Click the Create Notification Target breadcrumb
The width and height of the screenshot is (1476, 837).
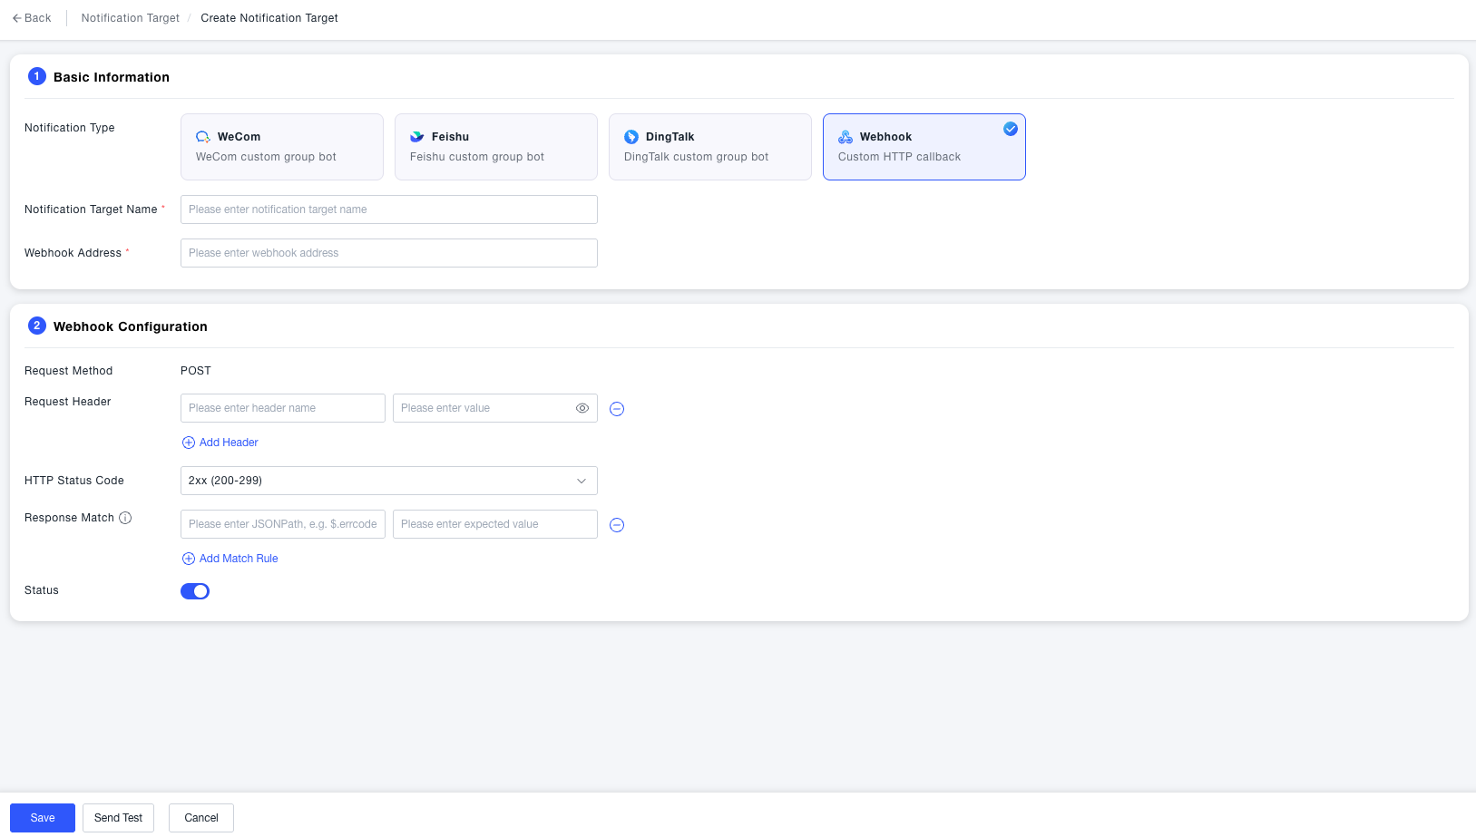[x=269, y=18]
